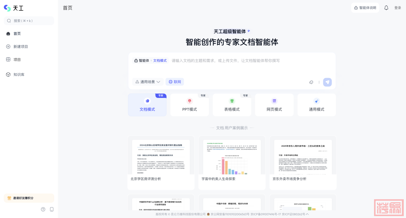The image size is (406, 218).
Task: Open help question mark icon
Action: pos(43,209)
